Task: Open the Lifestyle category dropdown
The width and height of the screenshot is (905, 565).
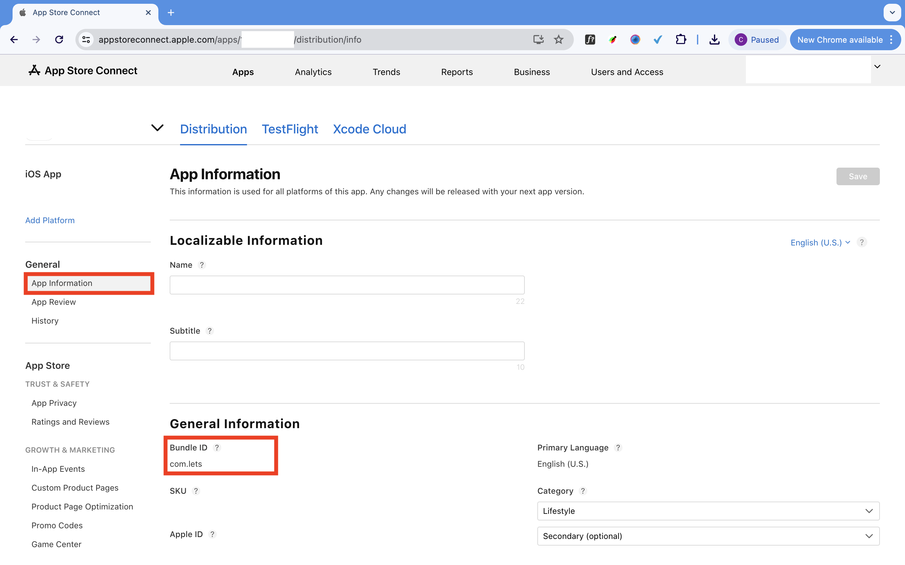Action: point(708,511)
